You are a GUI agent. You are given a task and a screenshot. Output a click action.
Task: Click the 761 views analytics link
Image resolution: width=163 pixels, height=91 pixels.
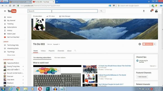(x=51, y=16)
